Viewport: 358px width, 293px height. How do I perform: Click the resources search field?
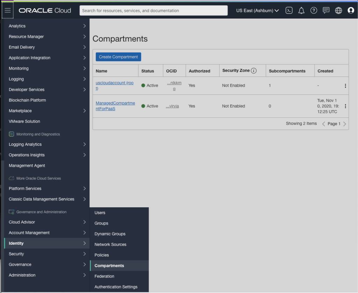154,10
